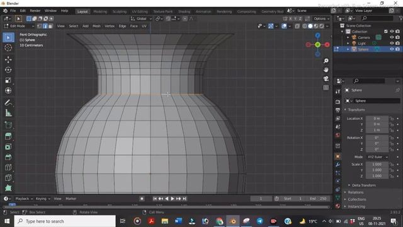The width and height of the screenshot is (403, 227).
Task: Jump to the start frame
Action: point(155,199)
